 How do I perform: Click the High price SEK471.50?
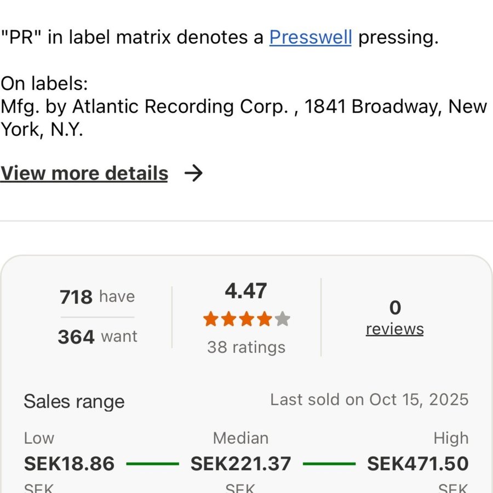pyautogui.click(x=417, y=464)
